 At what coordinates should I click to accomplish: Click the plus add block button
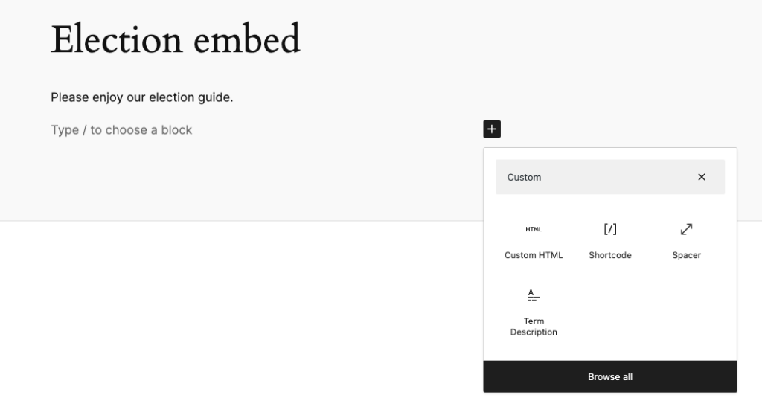(491, 129)
